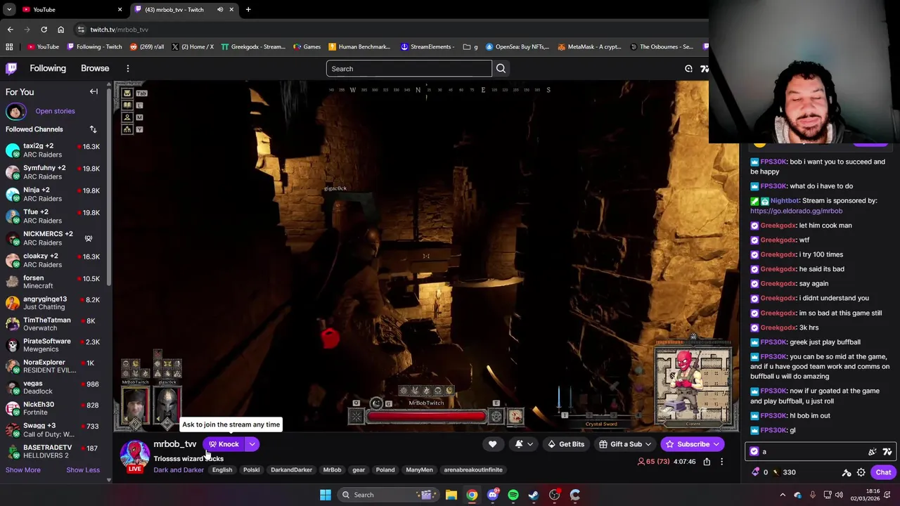This screenshot has height=506, width=900.
Task: Open Following - Twitch bookmark
Action: pos(94,47)
